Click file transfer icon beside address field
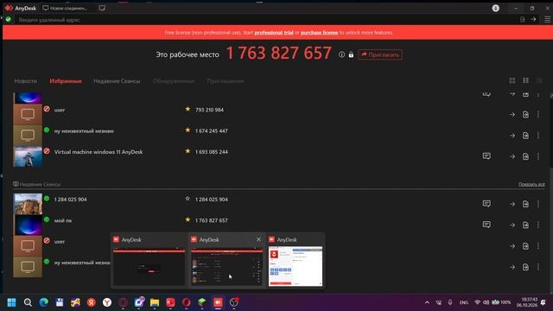This screenshot has width=553, height=311. (523, 20)
